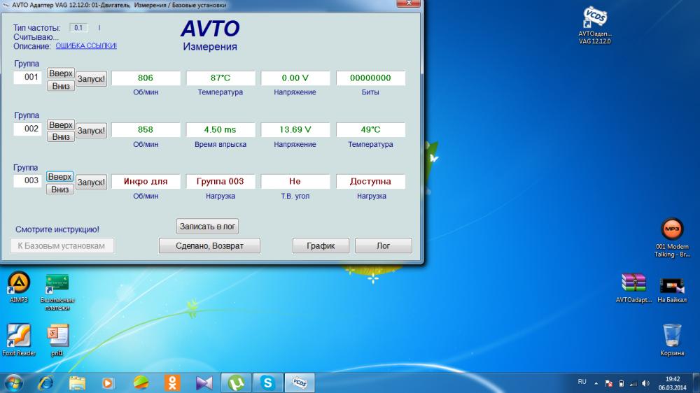Image resolution: width=700 pixels, height=393 pixels.
Task: Click Сделано, Возврат button
Action: (209, 245)
